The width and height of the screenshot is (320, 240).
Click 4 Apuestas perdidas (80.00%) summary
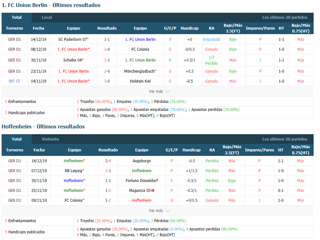point(212,229)
